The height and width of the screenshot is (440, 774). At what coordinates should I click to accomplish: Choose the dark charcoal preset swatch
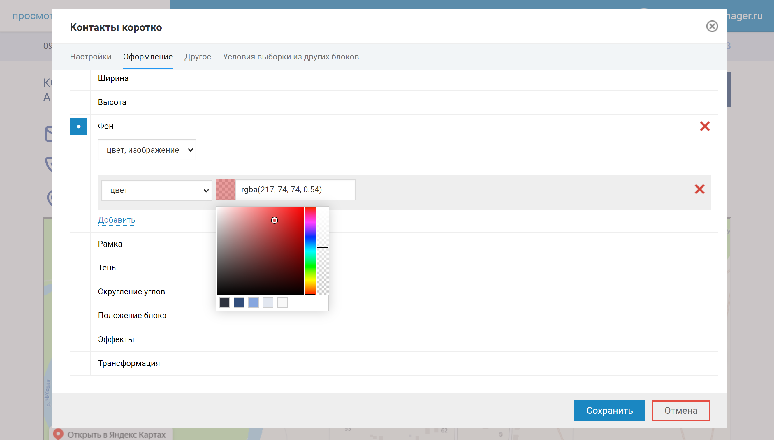pos(224,302)
